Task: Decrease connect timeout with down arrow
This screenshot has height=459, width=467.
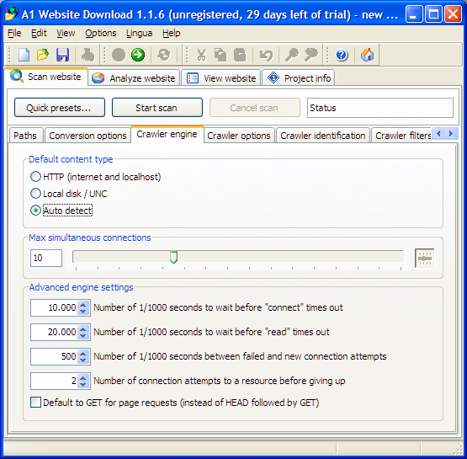Action: point(83,312)
